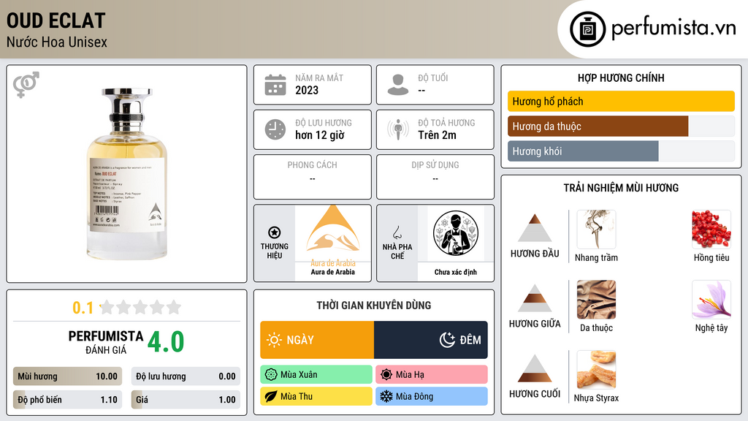Click the sun icon in Mùa Hạ
This screenshot has height=421, width=748.
coord(386,375)
